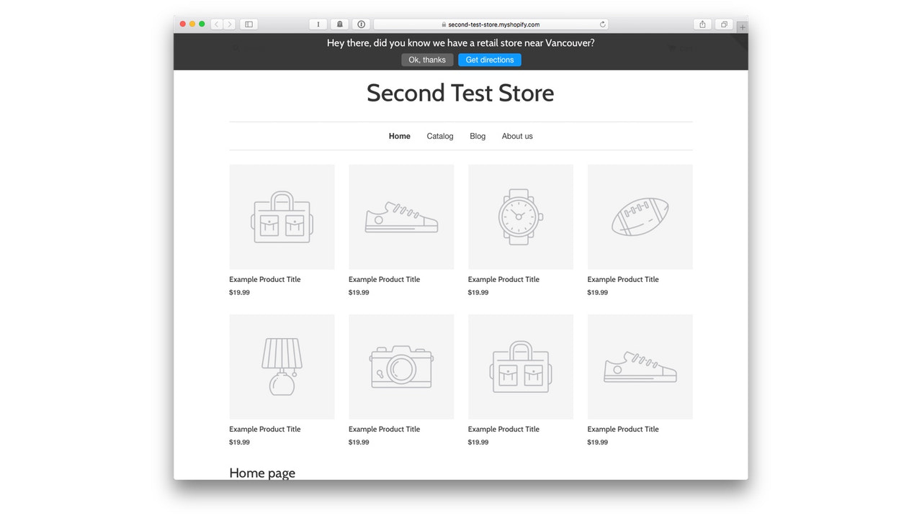Open the Blog page from the navigation

point(477,136)
